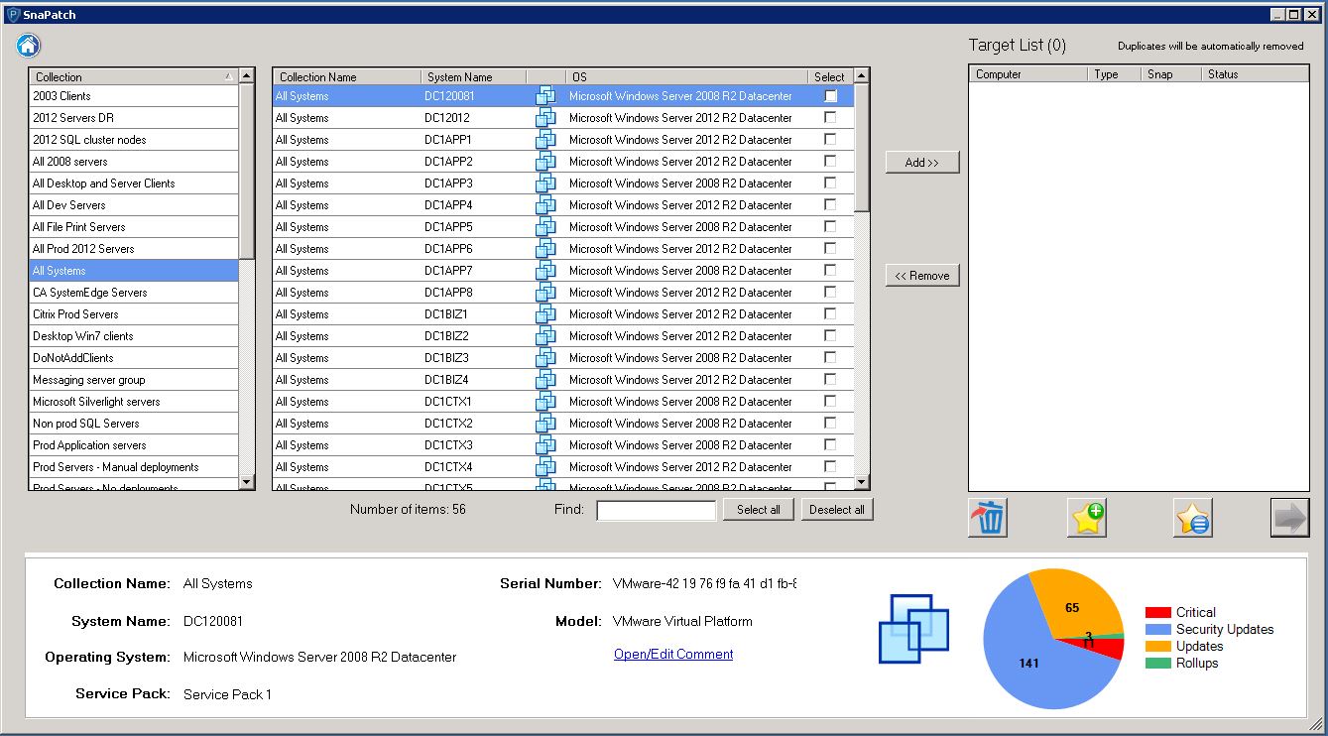Click the Rollups green legend swatch
Viewport: 1328px width, 736px height.
point(1157,664)
